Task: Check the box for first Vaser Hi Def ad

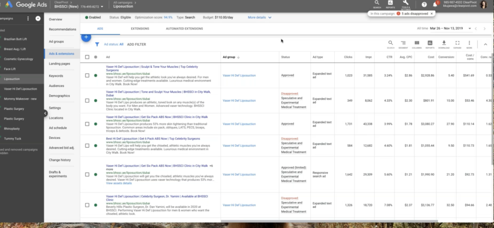Action: [x=87, y=75]
